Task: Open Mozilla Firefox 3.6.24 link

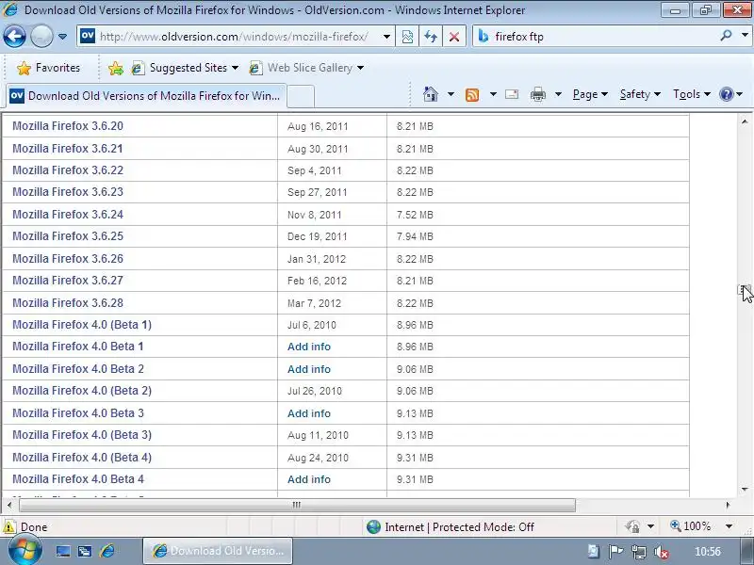Action: 68,215
